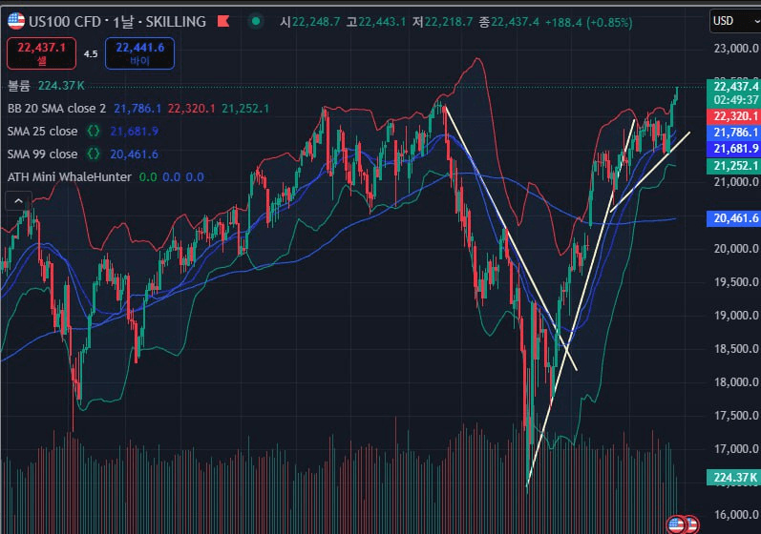
Task: Click the BB upper value 22,320.1 in legend
Action: coord(191,109)
